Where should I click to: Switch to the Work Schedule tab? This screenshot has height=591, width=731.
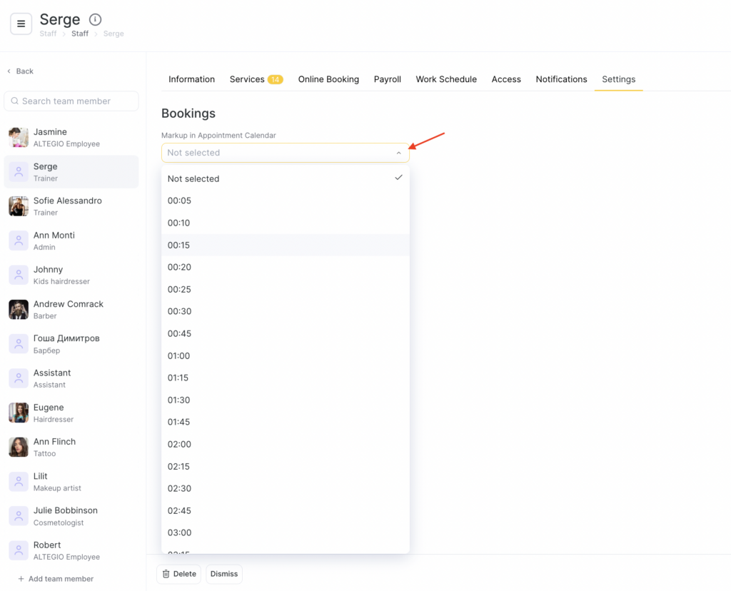point(446,79)
